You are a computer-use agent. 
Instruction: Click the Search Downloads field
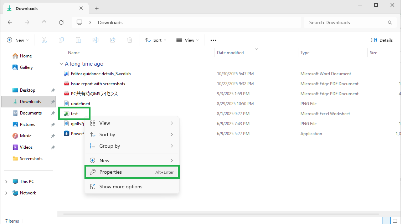(x=350, y=22)
